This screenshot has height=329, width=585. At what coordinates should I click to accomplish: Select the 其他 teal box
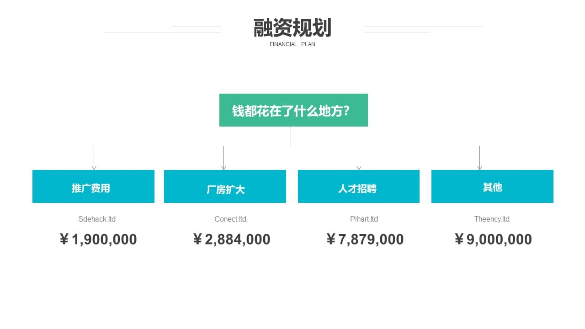coord(492,186)
